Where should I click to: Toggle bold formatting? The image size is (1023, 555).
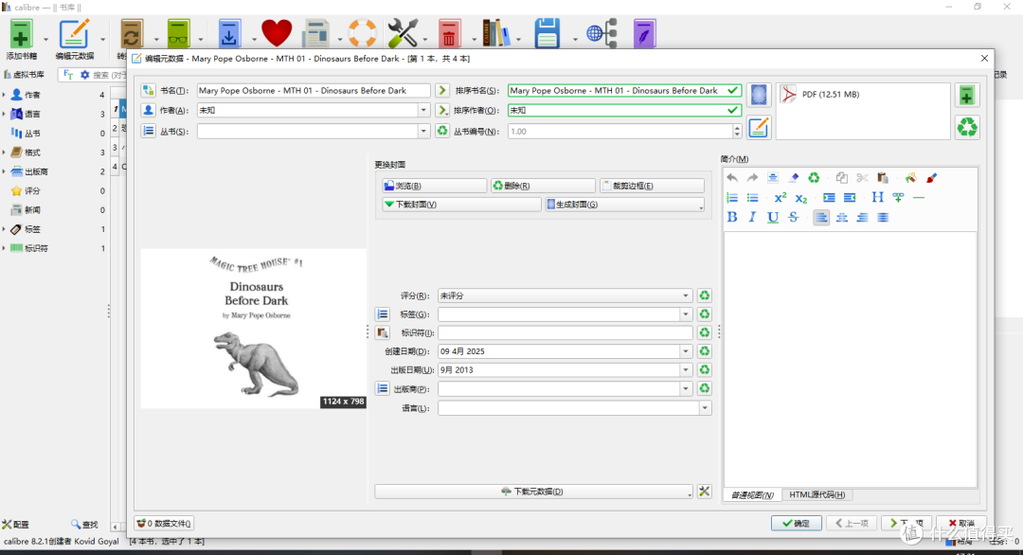coord(732,217)
